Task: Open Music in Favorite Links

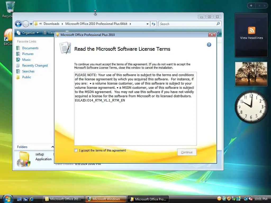Action: 26,60
